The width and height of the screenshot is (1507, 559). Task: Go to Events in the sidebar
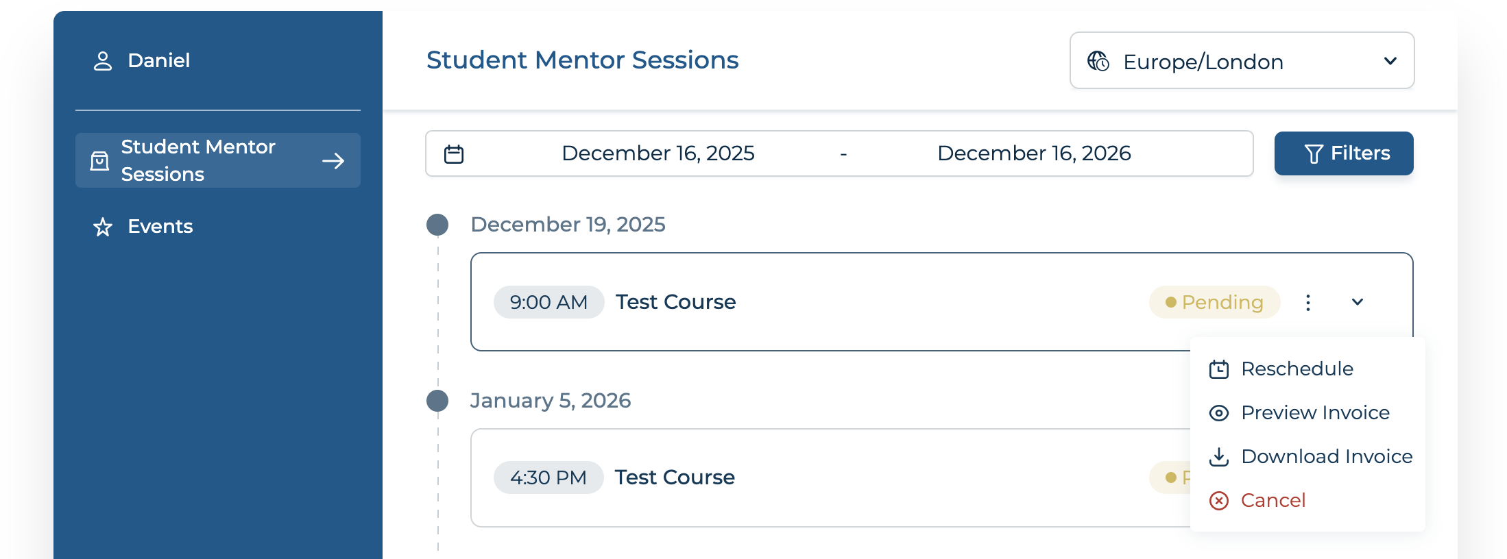(x=160, y=227)
